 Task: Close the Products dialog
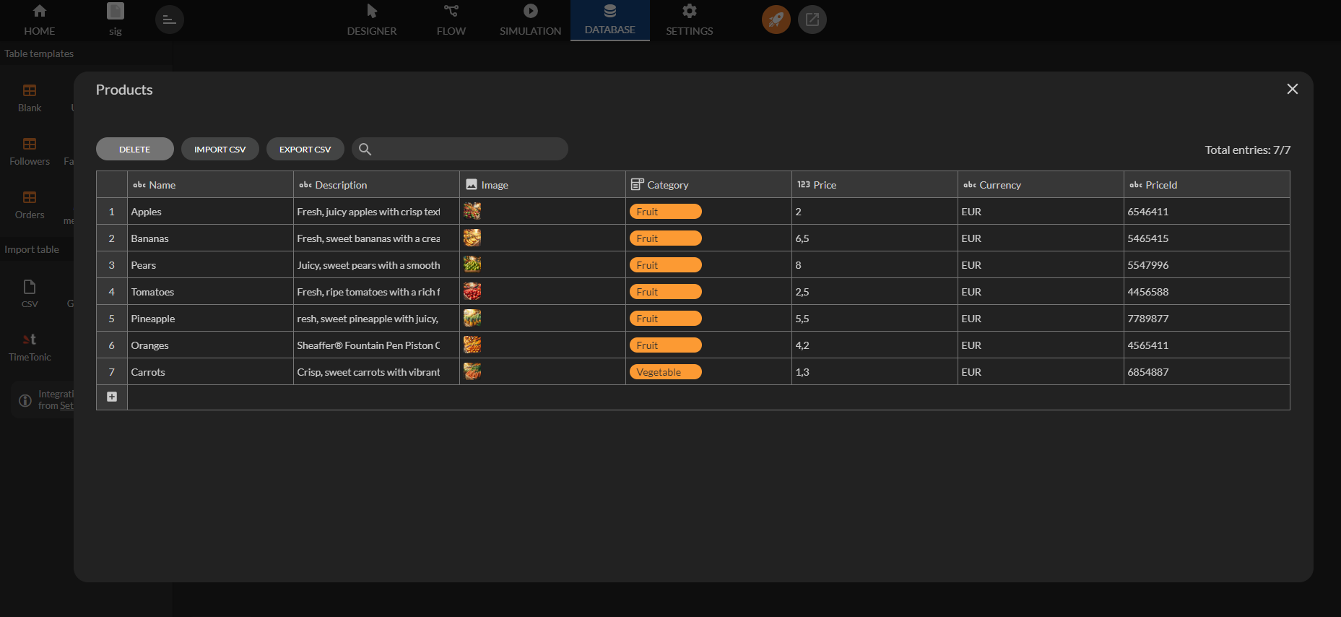tap(1293, 89)
